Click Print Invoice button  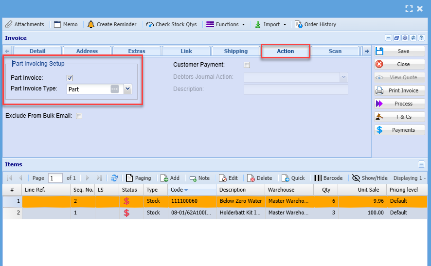[399, 90]
